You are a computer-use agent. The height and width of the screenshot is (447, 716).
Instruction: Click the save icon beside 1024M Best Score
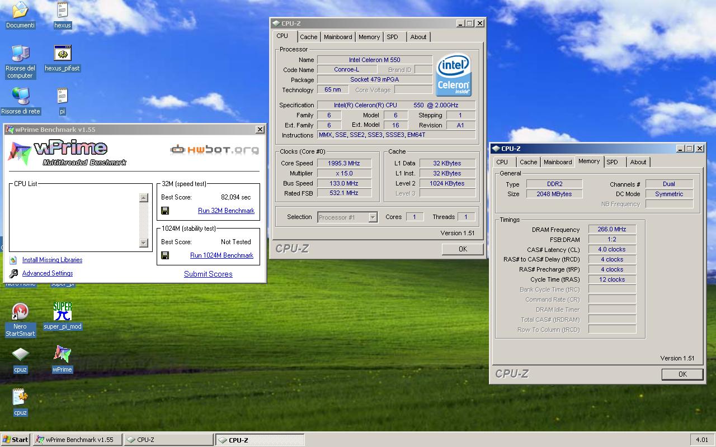point(165,255)
